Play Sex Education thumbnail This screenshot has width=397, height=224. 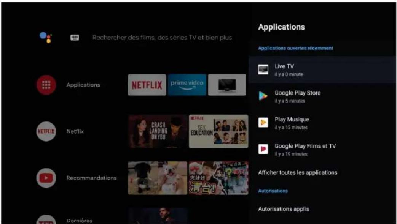coord(218,131)
